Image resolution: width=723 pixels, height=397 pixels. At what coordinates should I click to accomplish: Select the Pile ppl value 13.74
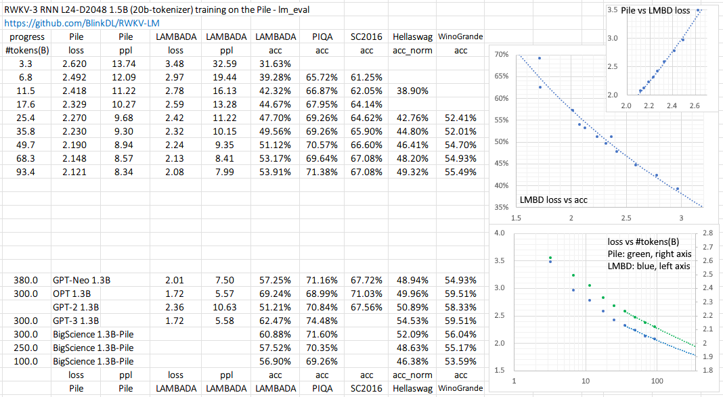[x=126, y=64]
